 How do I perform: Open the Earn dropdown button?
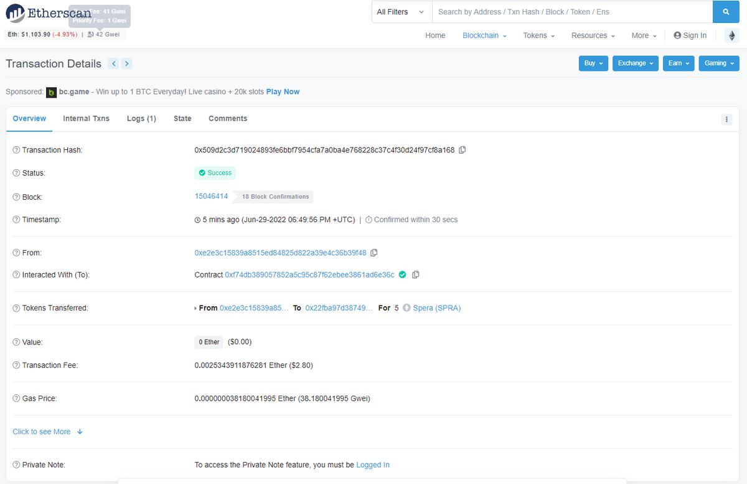(x=679, y=63)
